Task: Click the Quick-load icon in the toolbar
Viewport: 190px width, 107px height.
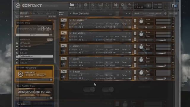Action: tap(107, 5)
